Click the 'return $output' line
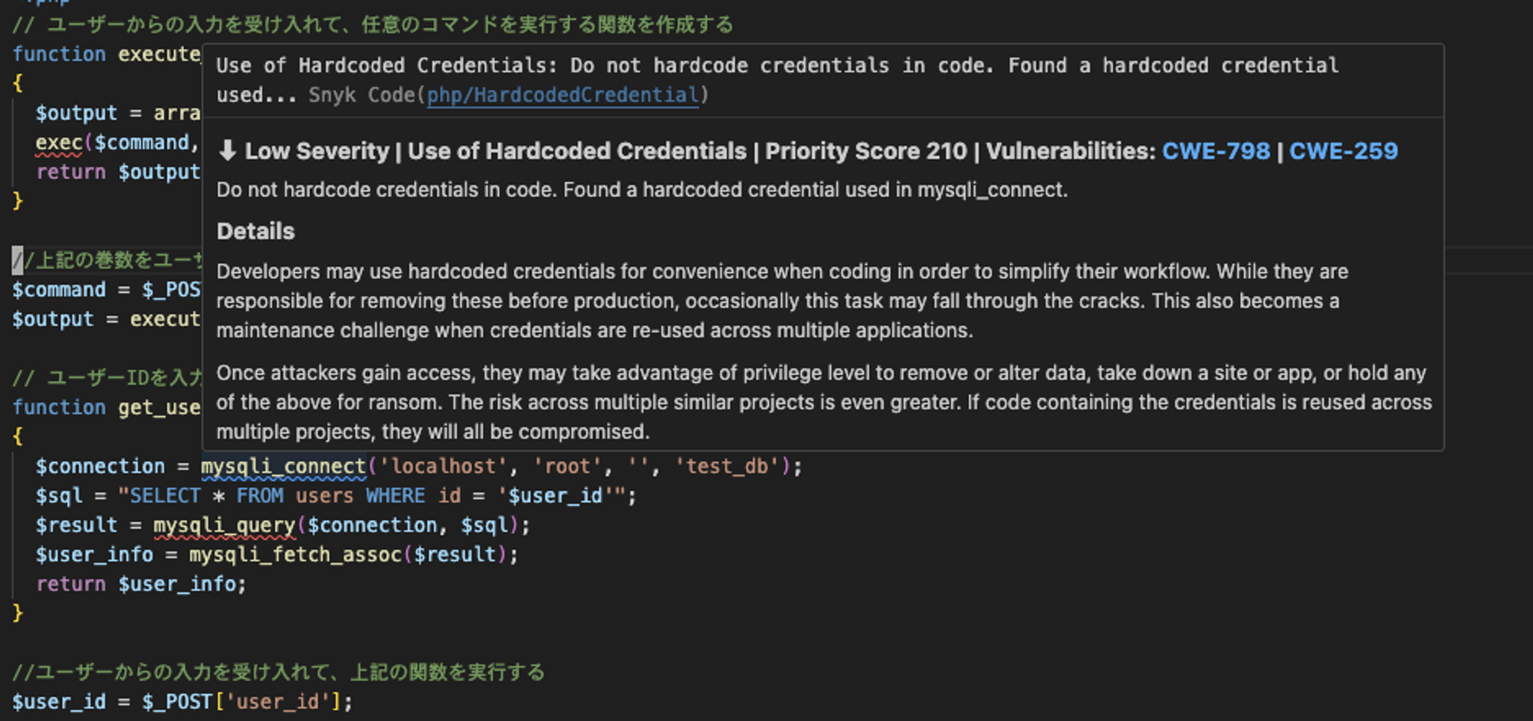Image resolution: width=1533 pixels, height=721 pixels. [118, 172]
